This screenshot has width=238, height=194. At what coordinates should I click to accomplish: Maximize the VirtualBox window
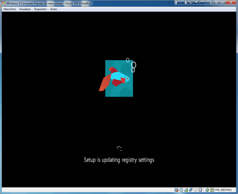click(222, 2)
